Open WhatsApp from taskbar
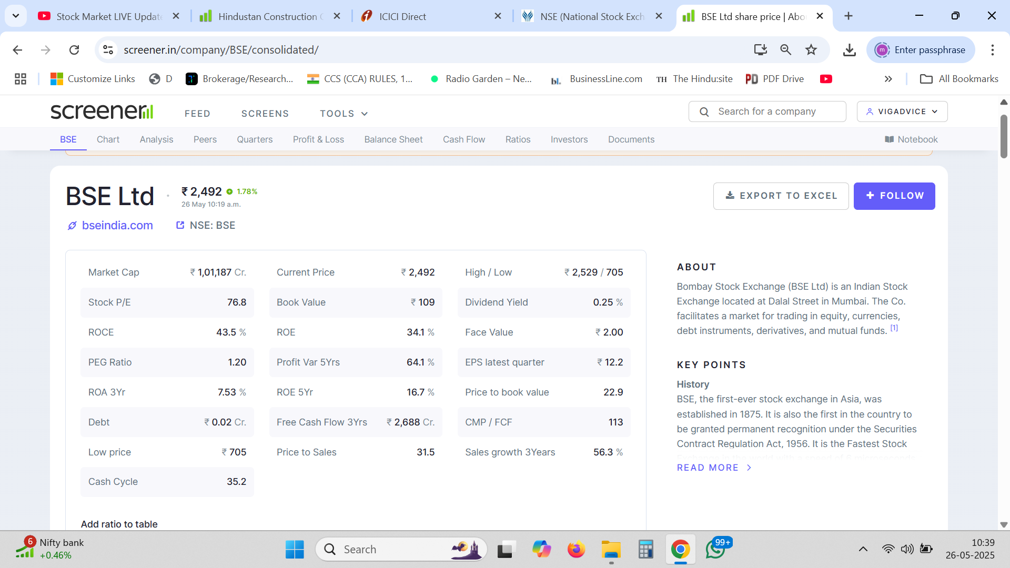Screen dimensions: 1010x568 pyautogui.click(x=716, y=550)
